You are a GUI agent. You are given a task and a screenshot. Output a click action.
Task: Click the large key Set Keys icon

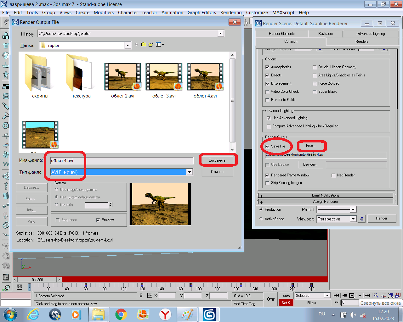(270, 299)
